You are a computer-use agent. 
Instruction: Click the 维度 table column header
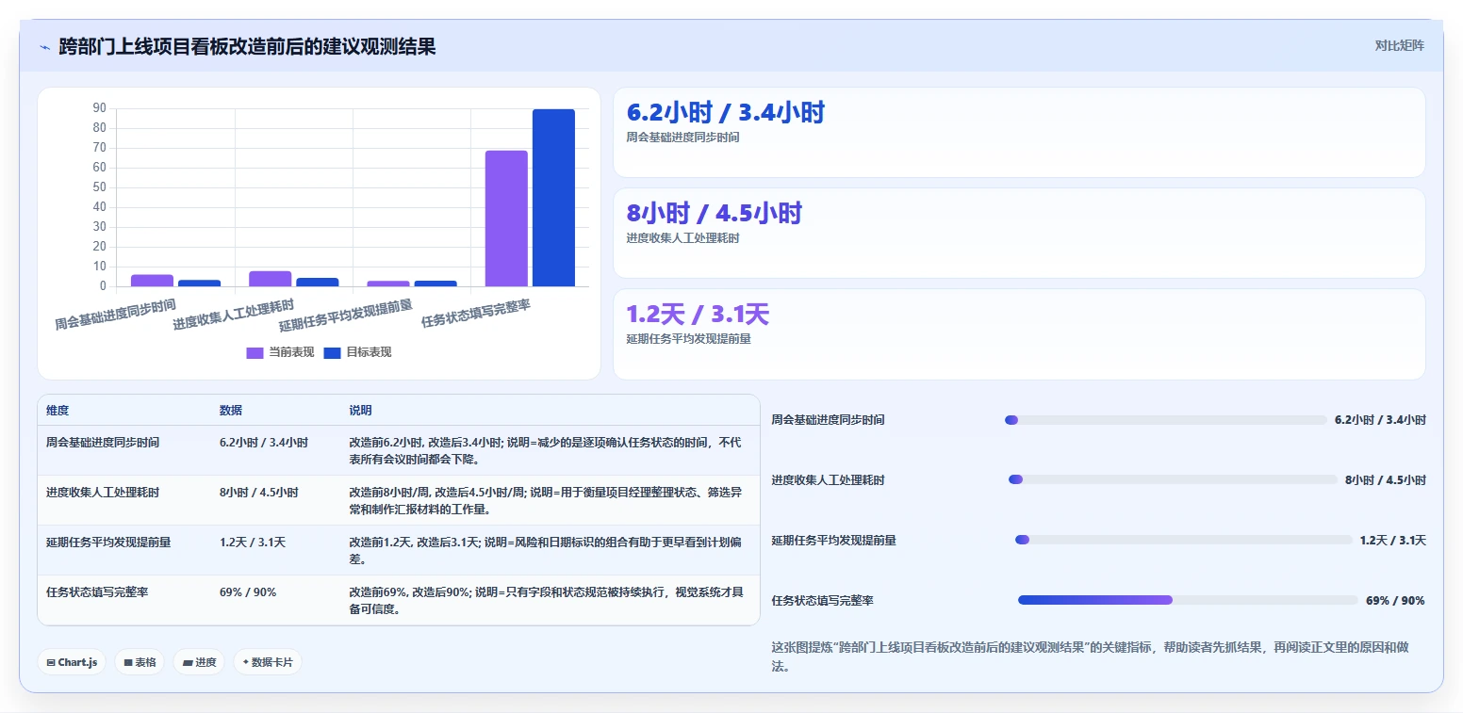tap(58, 411)
